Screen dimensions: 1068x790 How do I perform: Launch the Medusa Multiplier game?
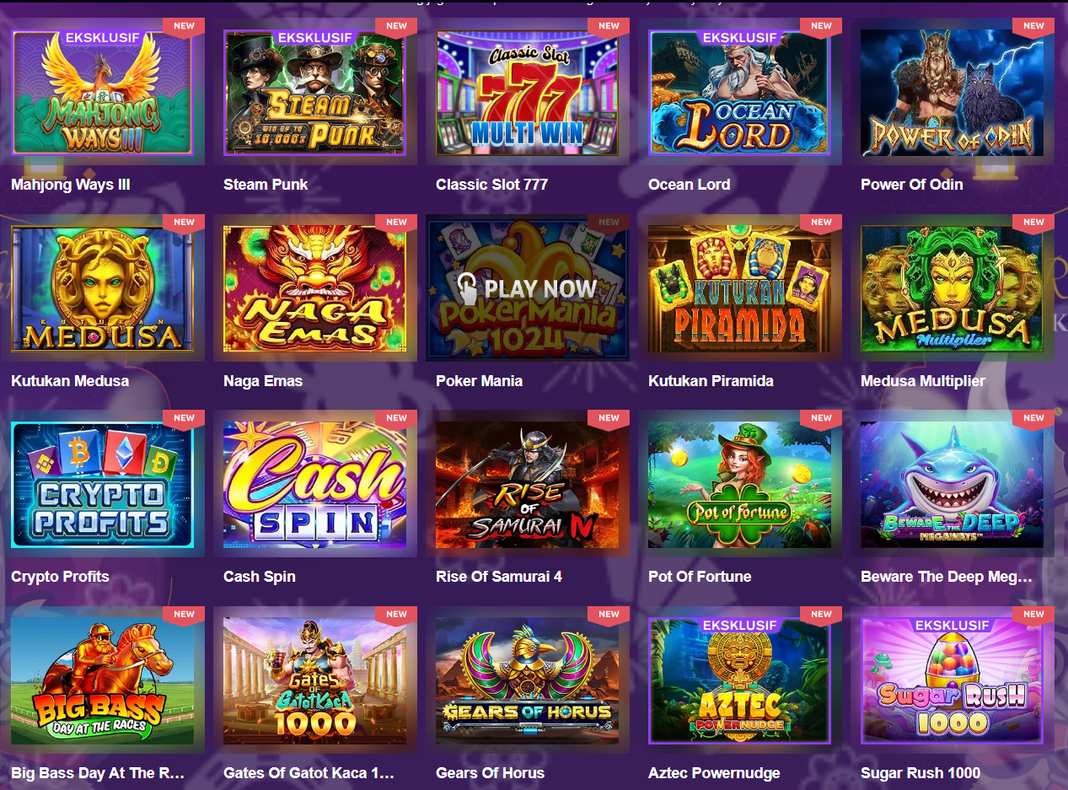coord(952,288)
